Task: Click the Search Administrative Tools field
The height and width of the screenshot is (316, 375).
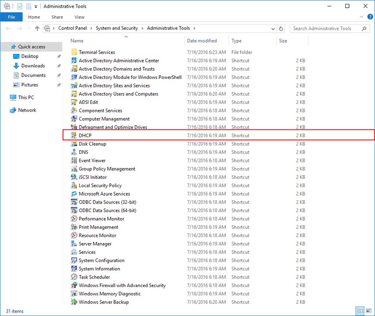Action: pos(327,28)
